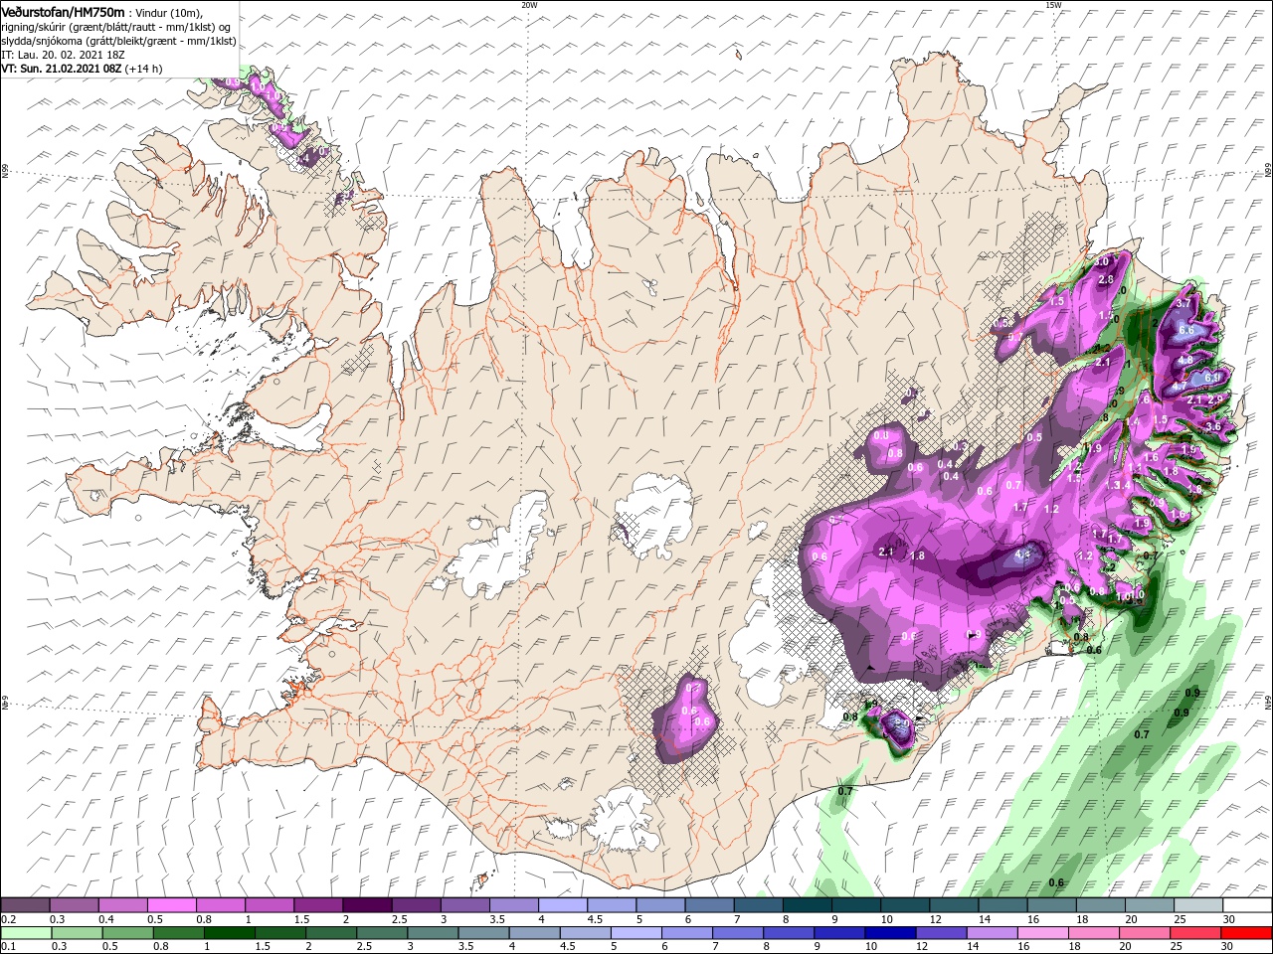Image resolution: width=1273 pixels, height=954 pixels.
Task: Click the '0.1' label starting the lower legend
Action: tap(8, 947)
